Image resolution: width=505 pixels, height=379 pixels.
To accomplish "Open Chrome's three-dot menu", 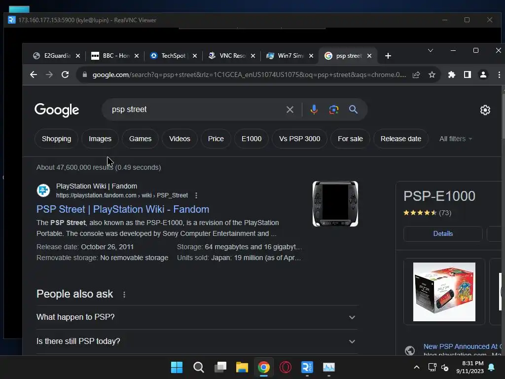I will click(499, 75).
